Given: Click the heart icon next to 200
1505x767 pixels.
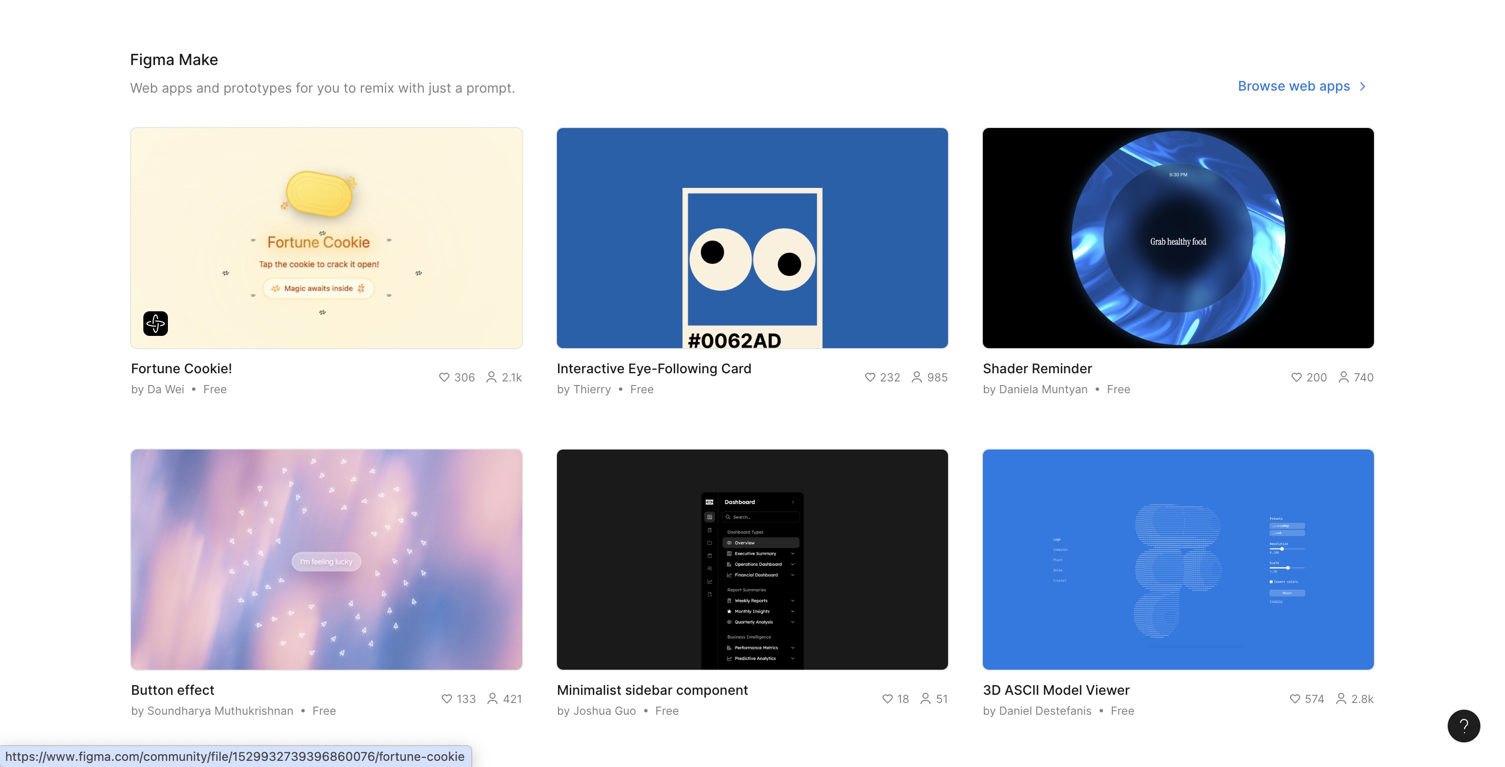Looking at the screenshot, I should pos(1297,377).
